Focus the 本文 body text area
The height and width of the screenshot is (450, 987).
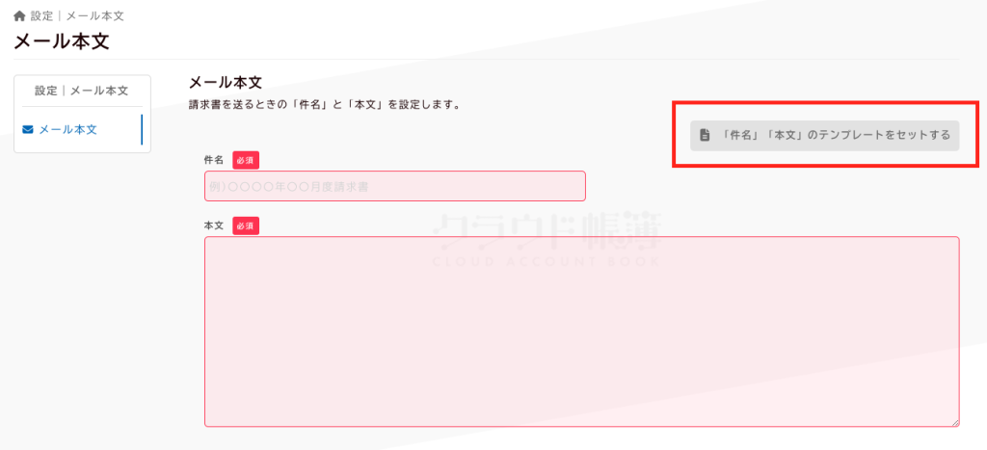(x=581, y=331)
